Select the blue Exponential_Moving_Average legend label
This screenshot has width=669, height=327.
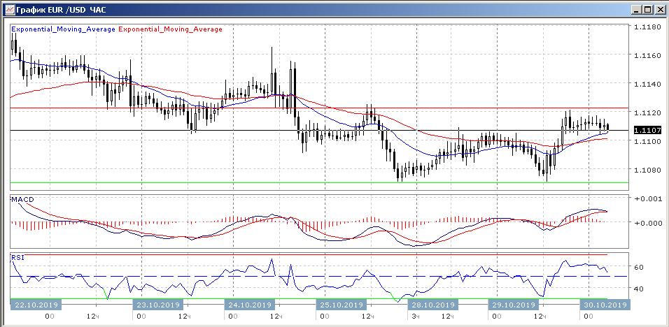click(x=63, y=29)
